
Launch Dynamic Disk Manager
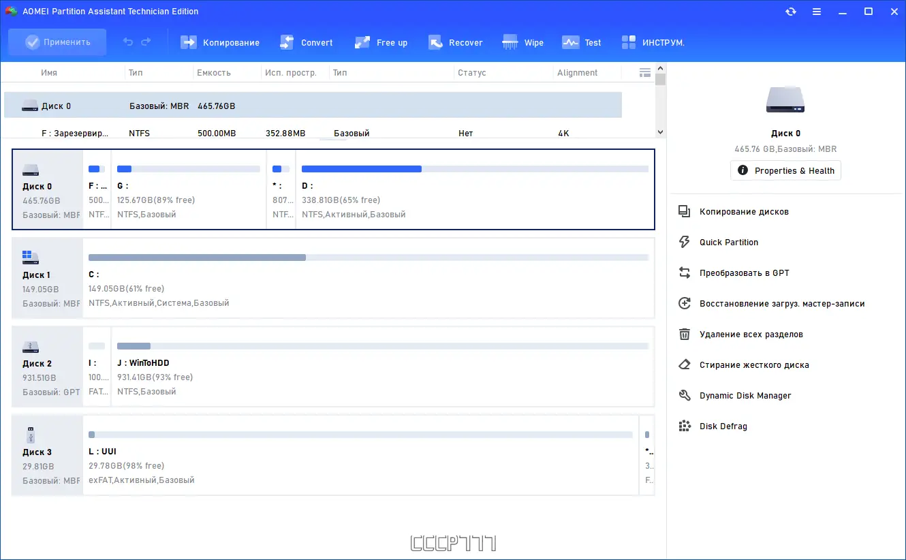coord(745,395)
